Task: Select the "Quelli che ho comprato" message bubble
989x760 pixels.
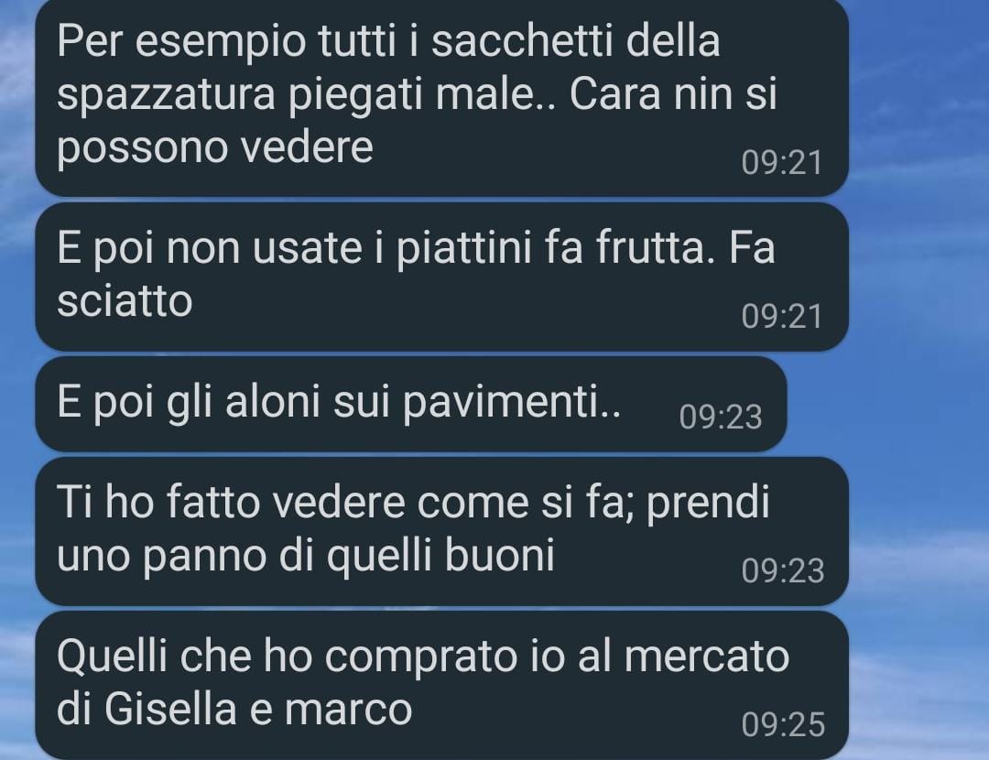Action: [x=441, y=685]
